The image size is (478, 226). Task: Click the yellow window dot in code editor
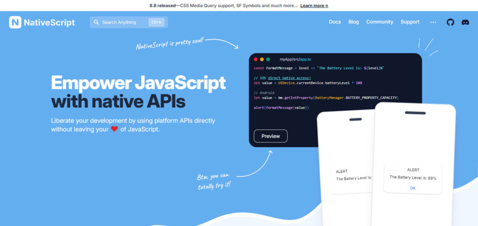point(262,59)
